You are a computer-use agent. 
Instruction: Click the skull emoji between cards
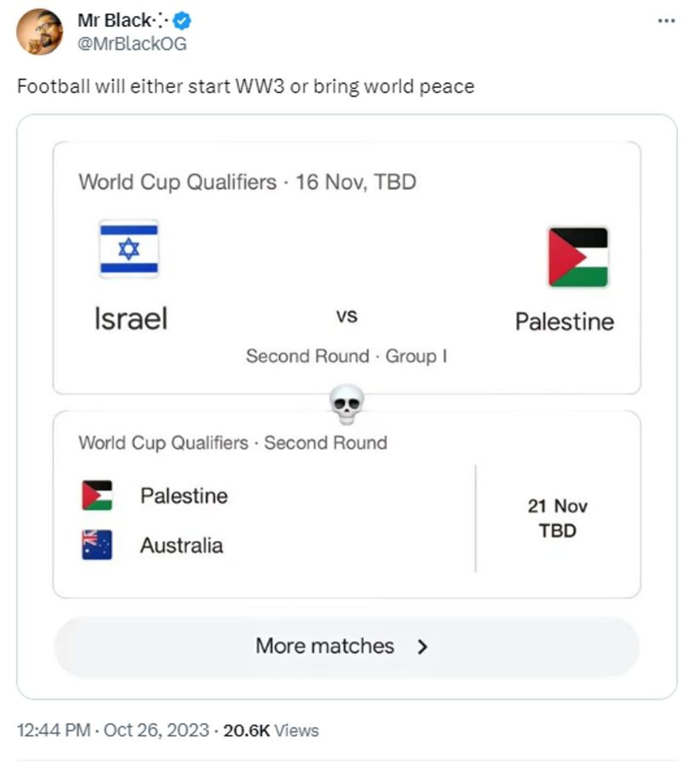347,404
